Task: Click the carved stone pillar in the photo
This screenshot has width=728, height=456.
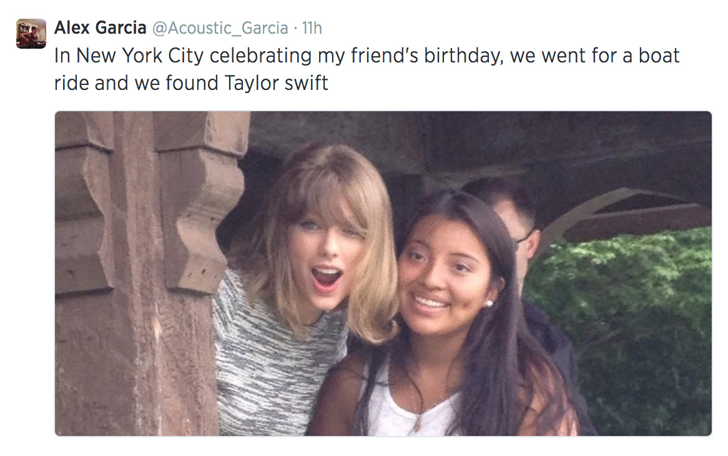Action: tap(139, 274)
